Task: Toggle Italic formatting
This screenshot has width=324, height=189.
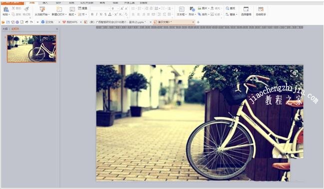Action: (96, 14)
